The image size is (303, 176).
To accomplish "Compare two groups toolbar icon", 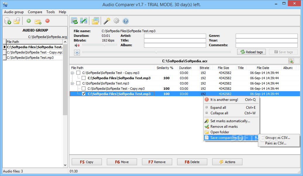I will point(84,21).
